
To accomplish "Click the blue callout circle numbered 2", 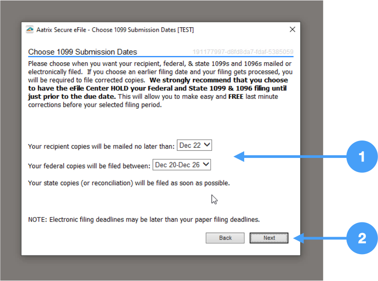I will (x=362, y=238).
